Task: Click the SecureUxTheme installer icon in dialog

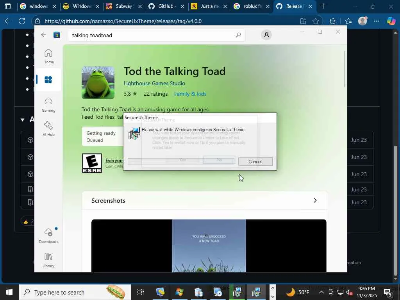Action: pyautogui.click(x=134, y=133)
